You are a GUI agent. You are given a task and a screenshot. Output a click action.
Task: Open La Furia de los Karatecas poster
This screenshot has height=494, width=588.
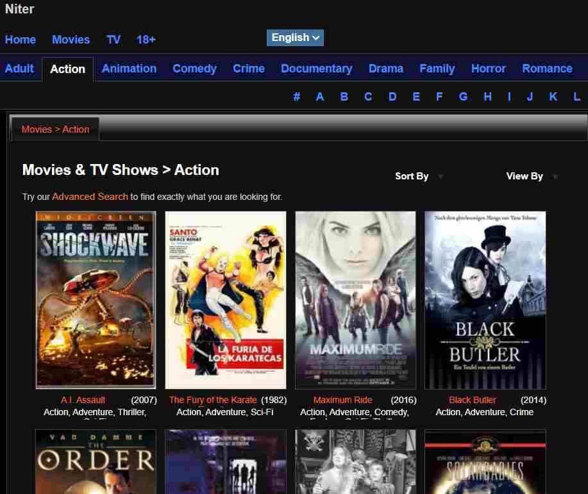[225, 300]
